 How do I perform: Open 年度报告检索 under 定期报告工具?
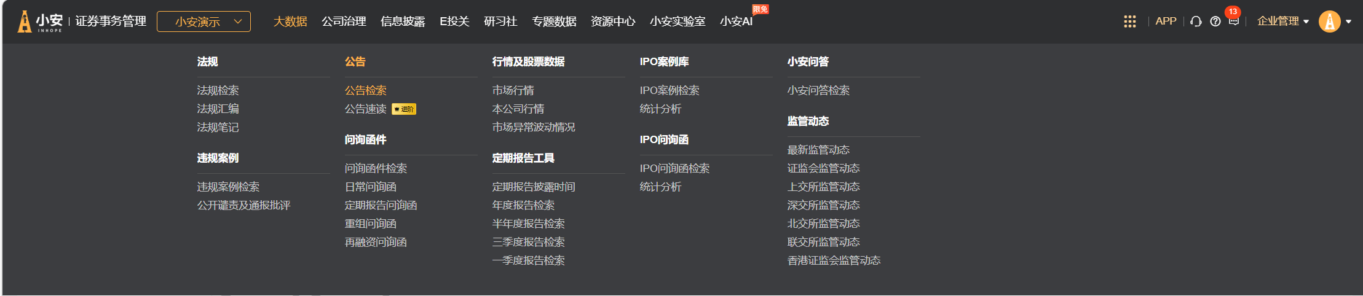pos(523,205)
